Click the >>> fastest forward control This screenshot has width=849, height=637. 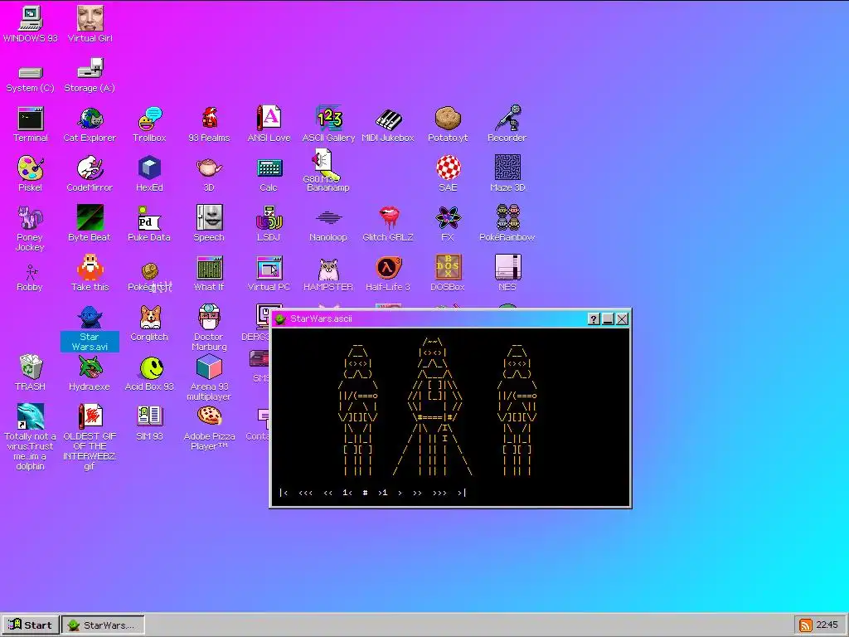click(439, 493)
